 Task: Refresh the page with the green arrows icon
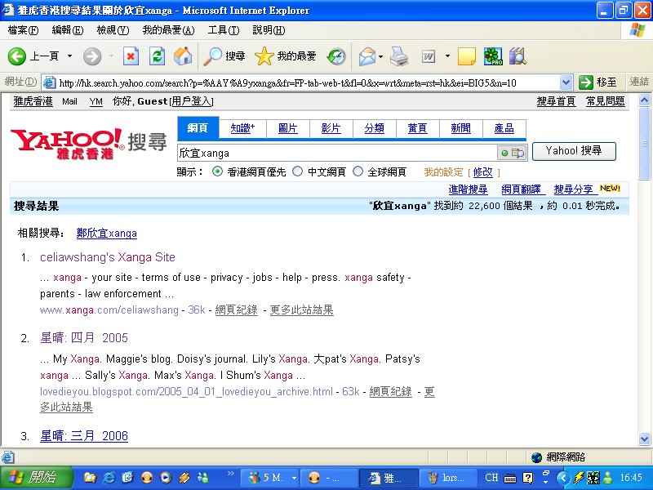pos(157,56)
